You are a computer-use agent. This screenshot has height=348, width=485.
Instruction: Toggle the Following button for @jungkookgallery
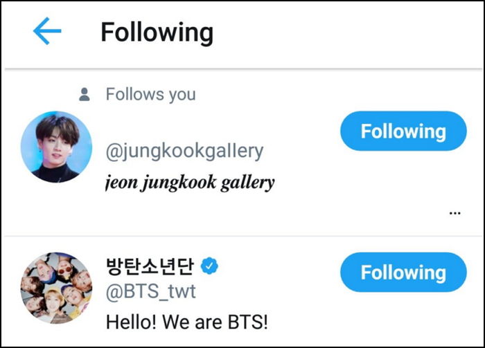(403, 131)
